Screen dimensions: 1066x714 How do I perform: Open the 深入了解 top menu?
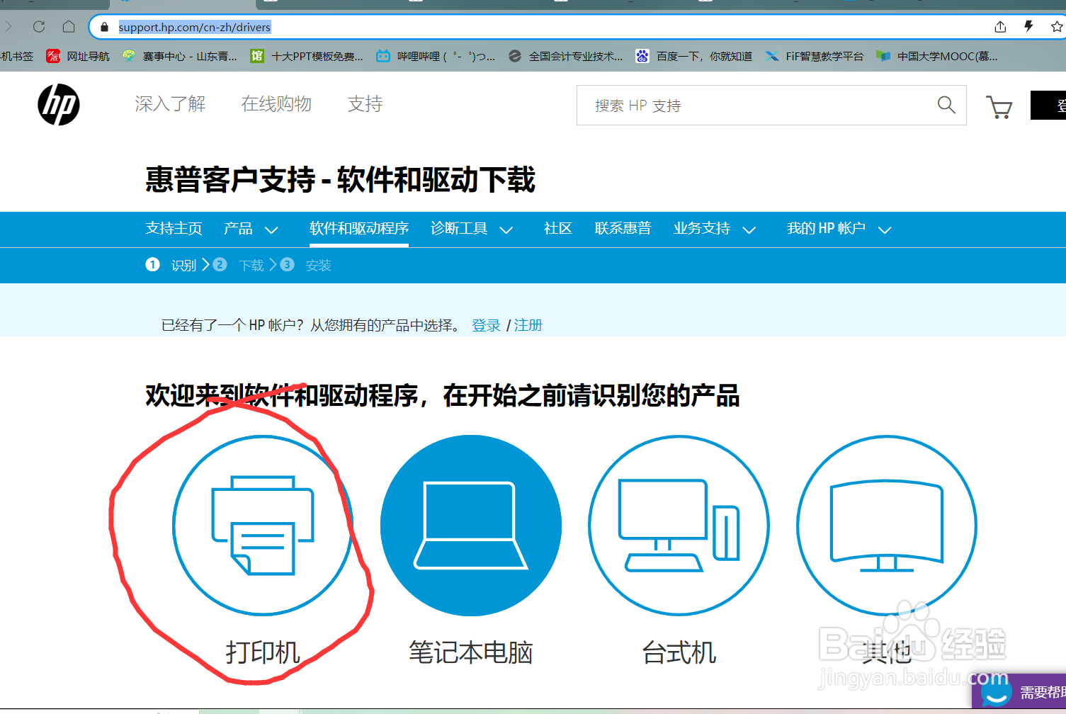(x=170, y=104)
